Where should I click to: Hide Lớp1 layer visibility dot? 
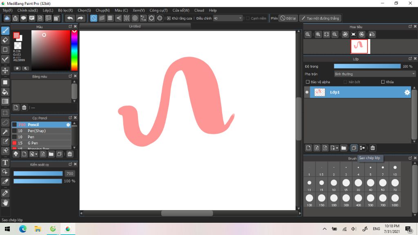point(307,92)
